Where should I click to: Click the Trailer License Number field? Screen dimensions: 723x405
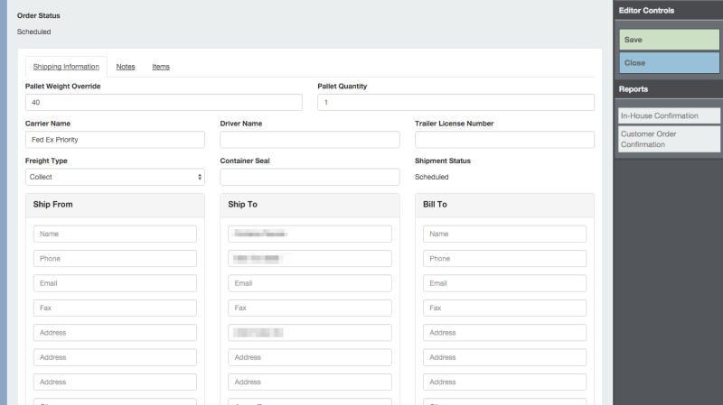pos(504,140)
